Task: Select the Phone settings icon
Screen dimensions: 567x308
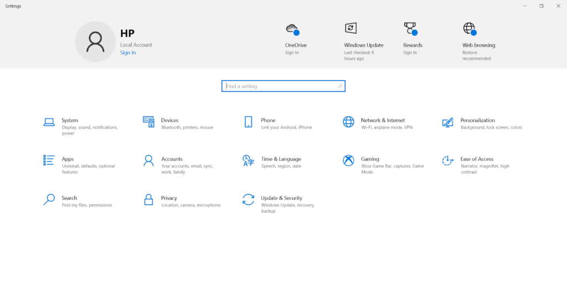Action: [249, 122]
